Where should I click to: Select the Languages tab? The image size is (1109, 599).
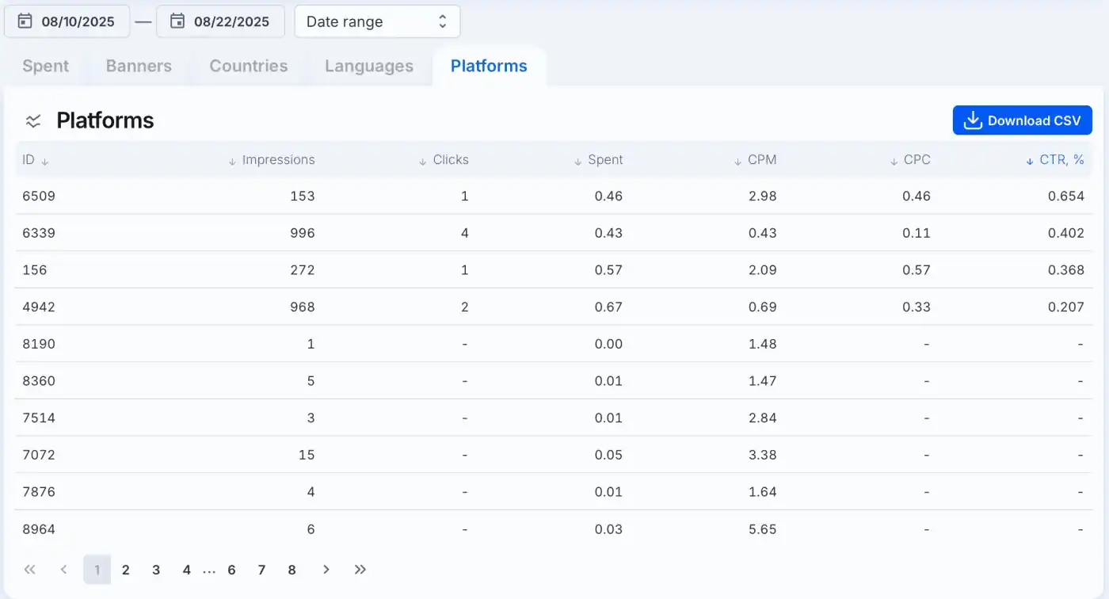tap(369, 67)
